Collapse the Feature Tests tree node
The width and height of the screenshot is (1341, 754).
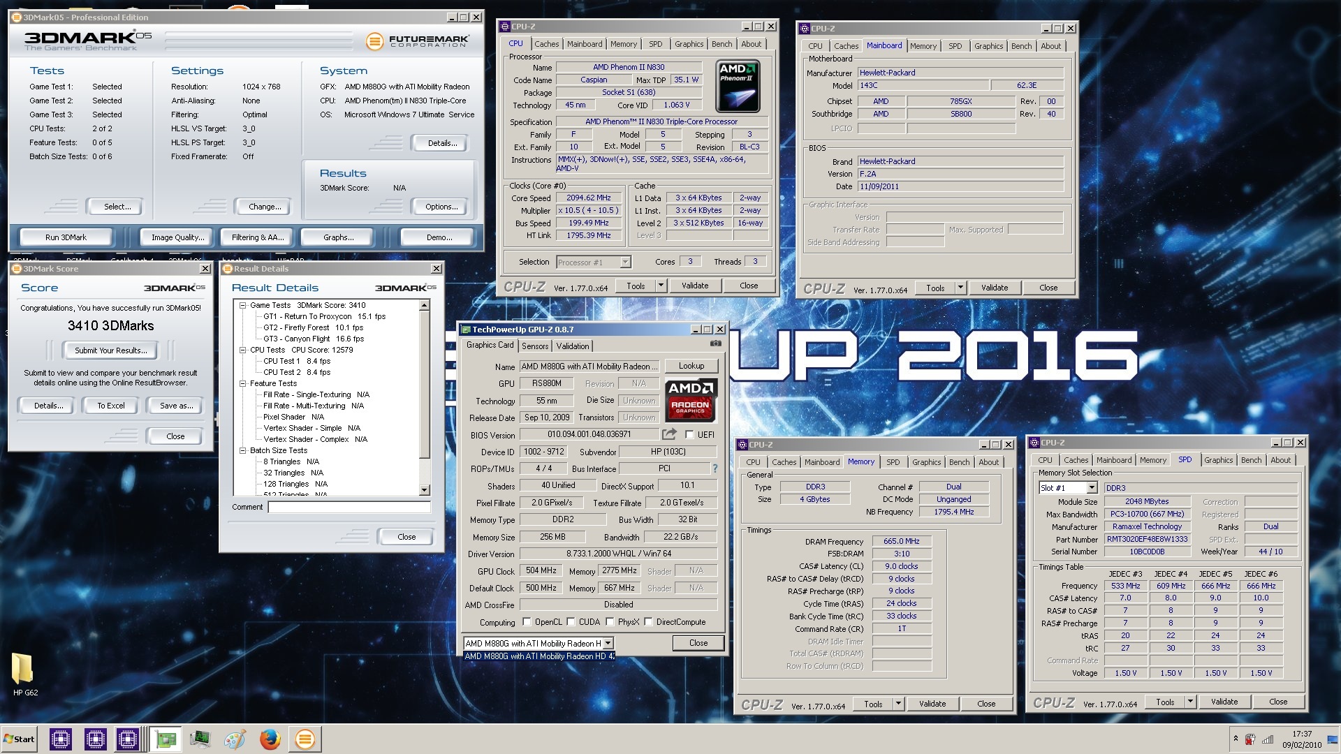[x=242, y=383]
